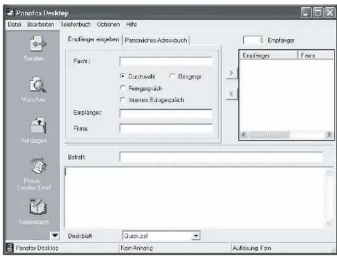The image size is (337, 256).
Task: Open the private sender/recipient notes icon
Action: click(x=38, y=166)
